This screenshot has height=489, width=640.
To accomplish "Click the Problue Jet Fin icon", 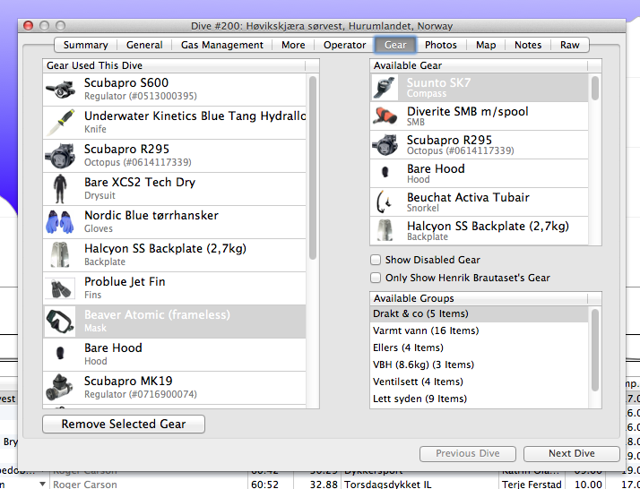I will tap(62, 288).
